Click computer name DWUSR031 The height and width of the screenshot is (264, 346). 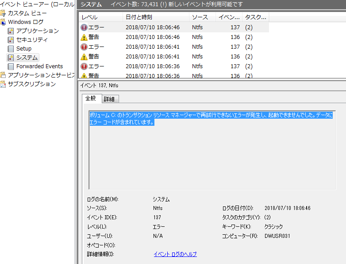[277, 236]
